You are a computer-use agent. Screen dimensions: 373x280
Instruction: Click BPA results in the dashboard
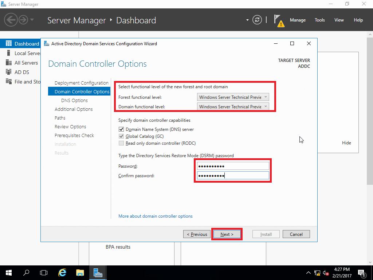118,247
